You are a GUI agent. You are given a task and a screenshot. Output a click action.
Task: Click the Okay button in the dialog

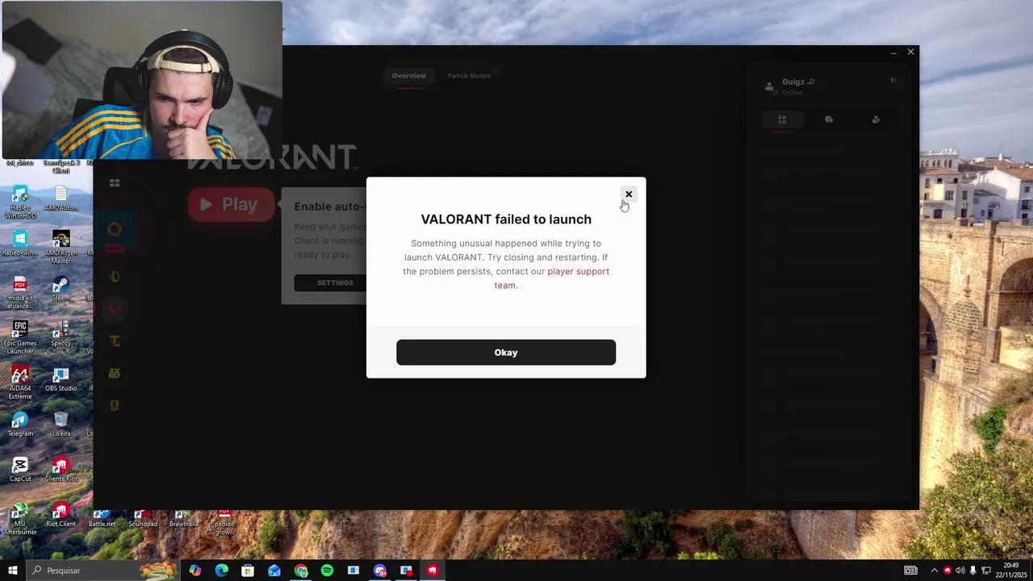506,353
